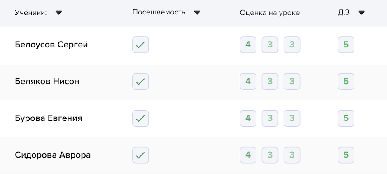Toggle attendance checkbox for Беляков Нисон
Image resolution: width=387 pixels, height=174 pixels.
click(140, 82)
